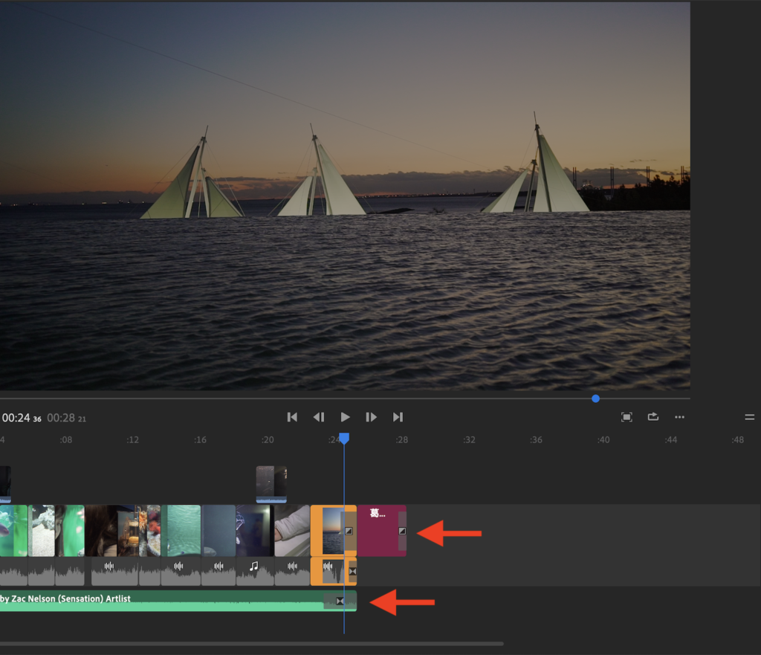Skip to the end of the sequence
Image resolution: width=761 pixels, height=655 pixels.
coord(398,417)
